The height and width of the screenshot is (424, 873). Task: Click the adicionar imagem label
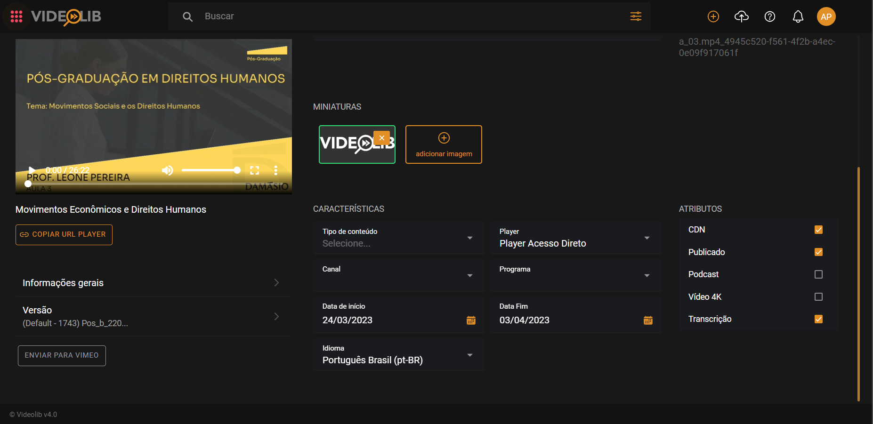pyautogui.click(x=444, y=154)
